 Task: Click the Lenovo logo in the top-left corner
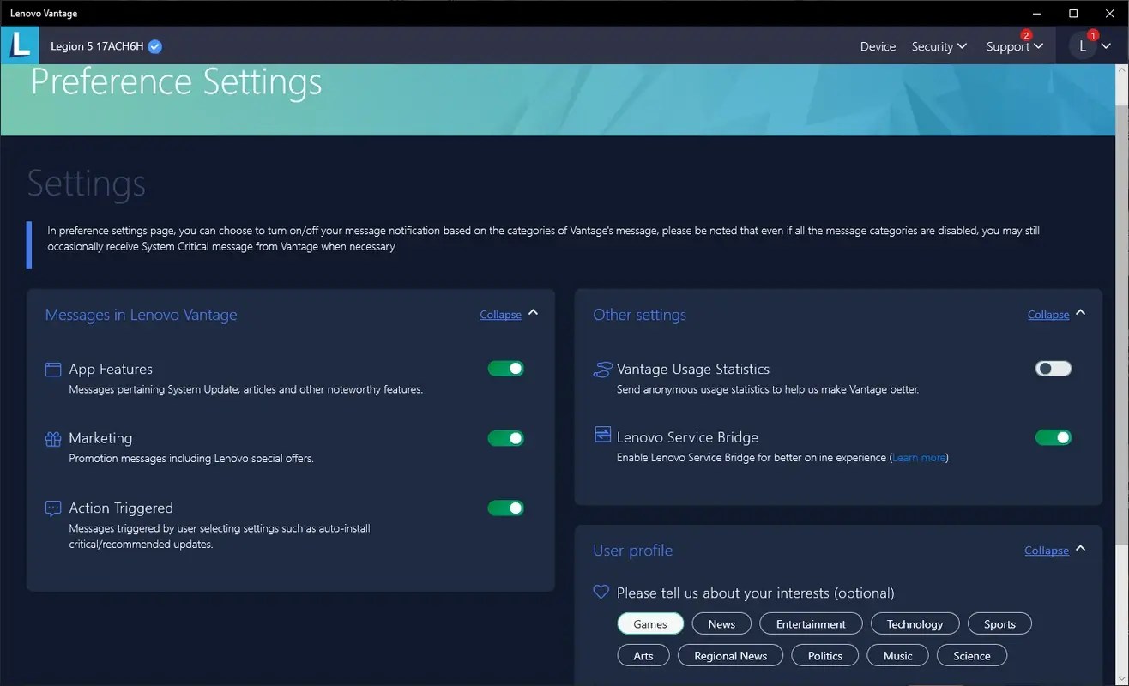(19, 45)
